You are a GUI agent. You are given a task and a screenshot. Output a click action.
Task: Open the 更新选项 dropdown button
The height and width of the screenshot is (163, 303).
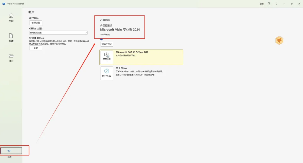[x=107, y=57]
